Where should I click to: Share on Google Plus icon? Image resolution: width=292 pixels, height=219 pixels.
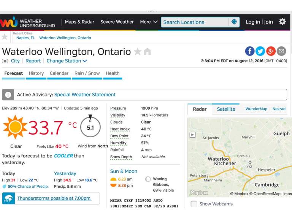coord(271,51)
